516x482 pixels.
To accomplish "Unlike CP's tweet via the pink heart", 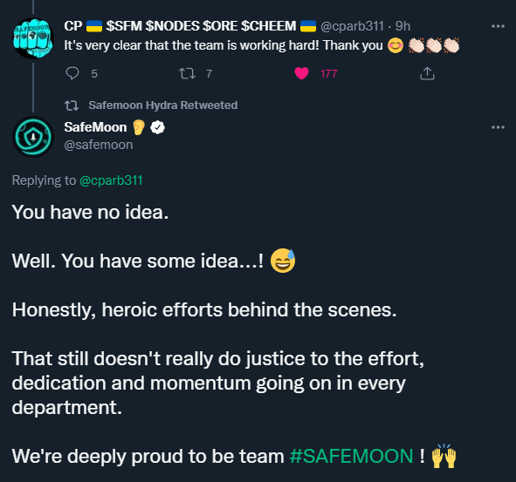I will point(301,73).
